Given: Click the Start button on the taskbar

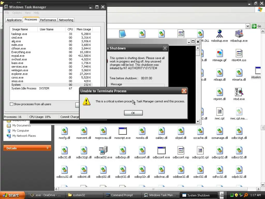Looking at the screenshot, I should 12,195.
